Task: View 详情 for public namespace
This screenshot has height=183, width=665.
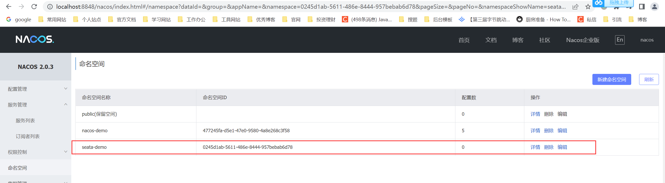Action: [x=535, y=114]
